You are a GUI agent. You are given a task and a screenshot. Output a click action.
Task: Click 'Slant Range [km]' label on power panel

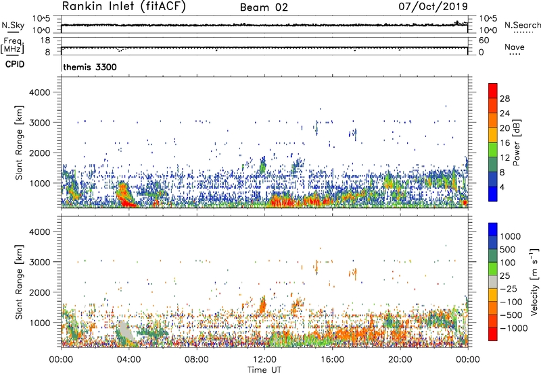(x=19, y=142)
